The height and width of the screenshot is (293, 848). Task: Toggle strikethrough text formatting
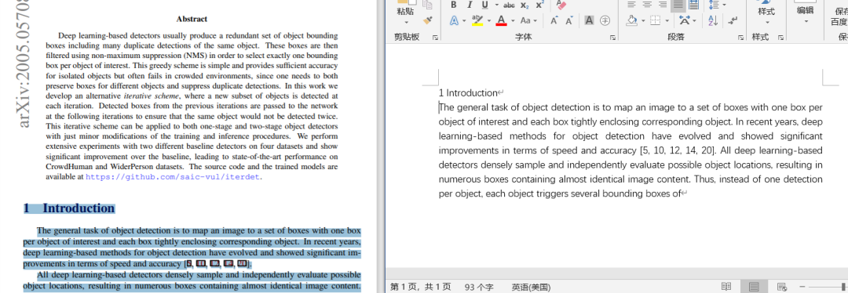pos(509,5)
